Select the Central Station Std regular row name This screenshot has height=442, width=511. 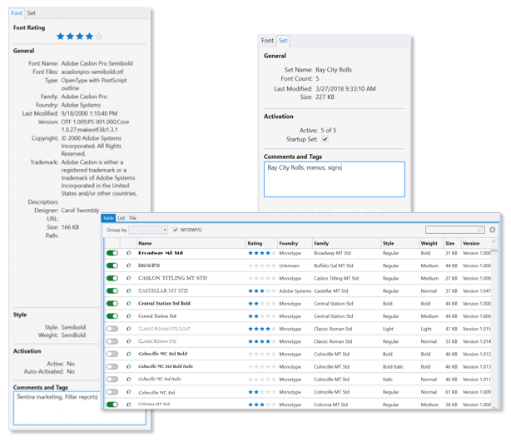pos(157,316)
